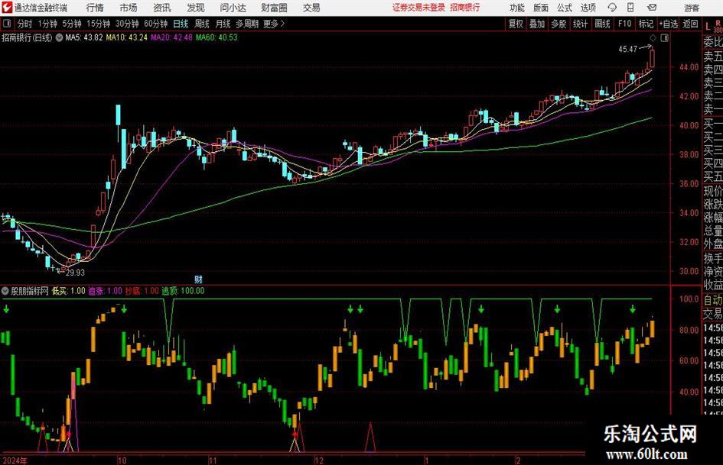
Task: Open the 问小达 menu
Action: point(233,8)
